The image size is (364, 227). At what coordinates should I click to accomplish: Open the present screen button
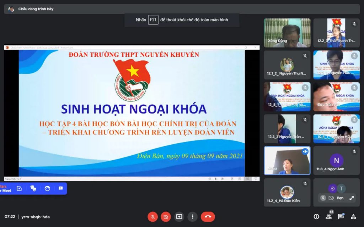tap(179, 217)
